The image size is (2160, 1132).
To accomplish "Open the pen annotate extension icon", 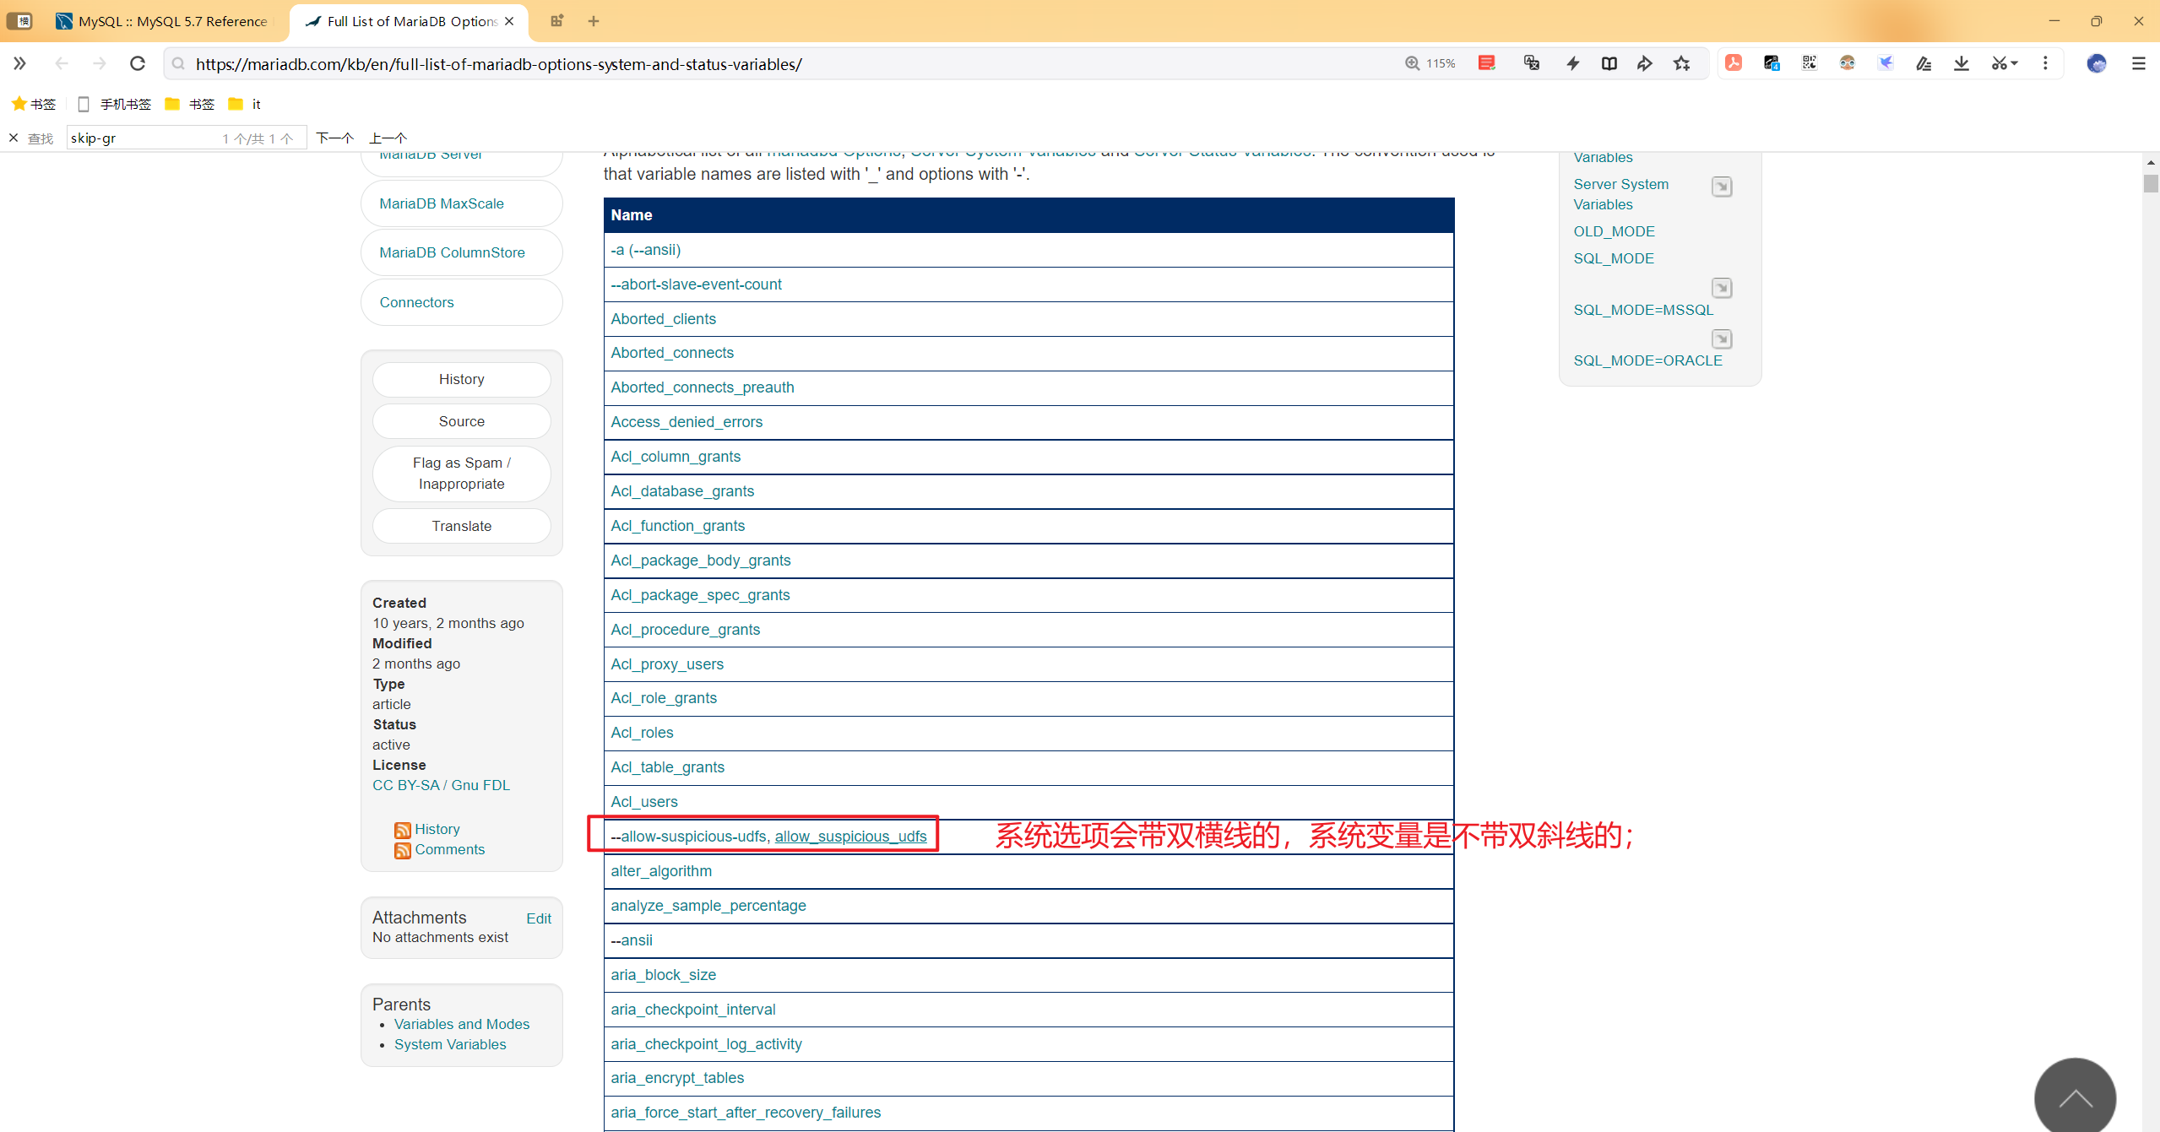I will click(1924, 63).
